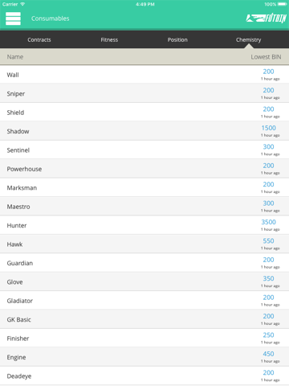Sort by the Name column header
This screenshot has height=386, width=289.
15,57
